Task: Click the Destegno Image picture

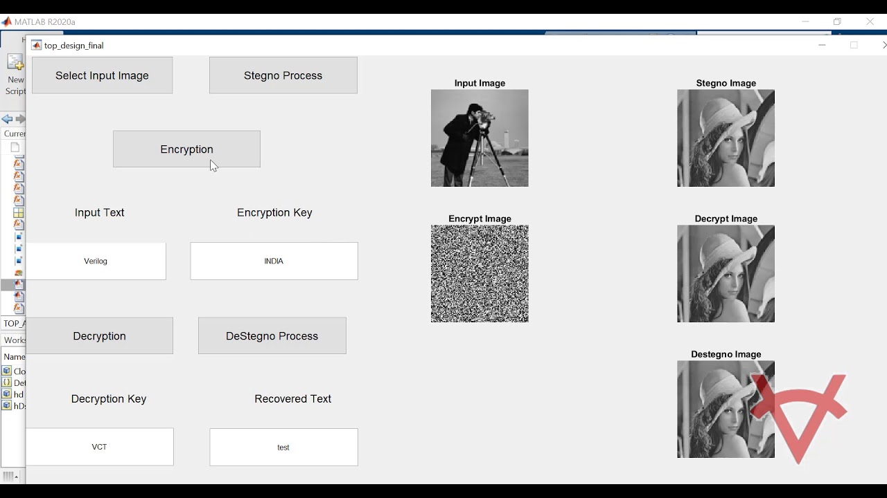Action: click(726, 409)
